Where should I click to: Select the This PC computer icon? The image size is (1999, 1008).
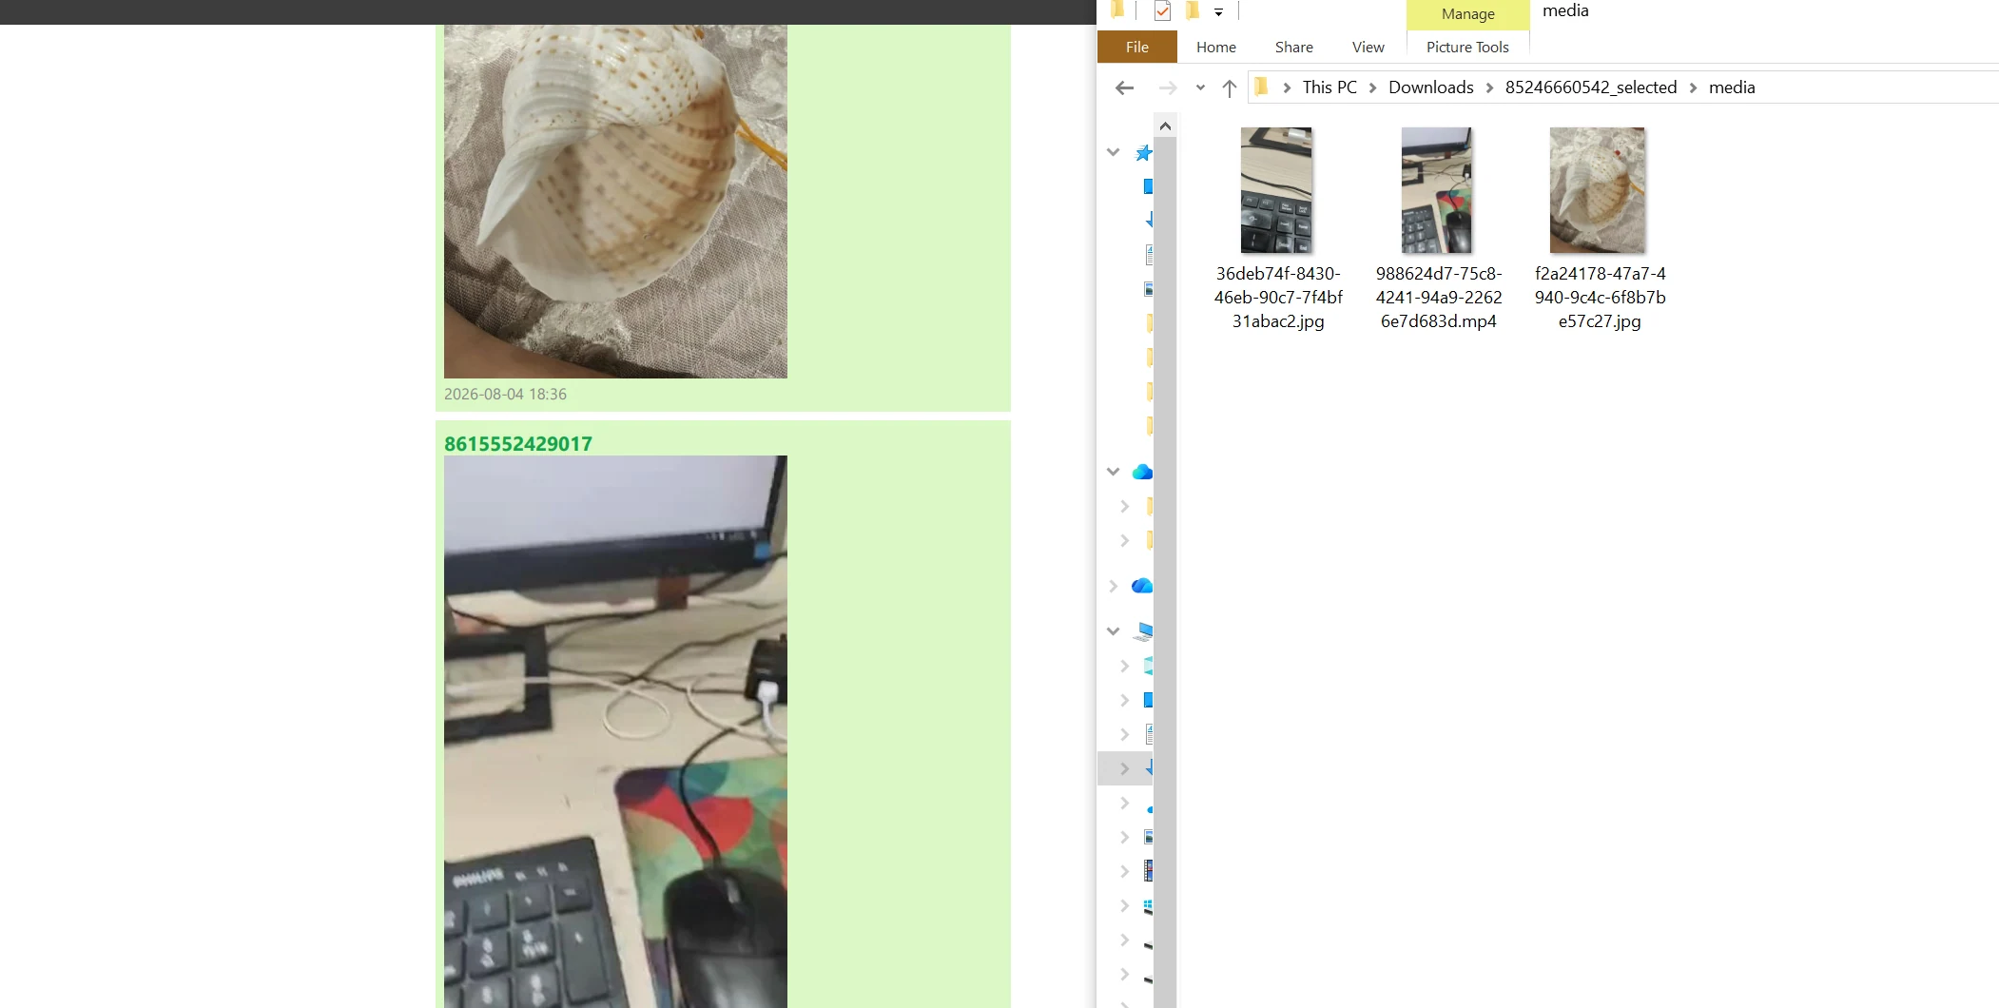click(1143, 631)
